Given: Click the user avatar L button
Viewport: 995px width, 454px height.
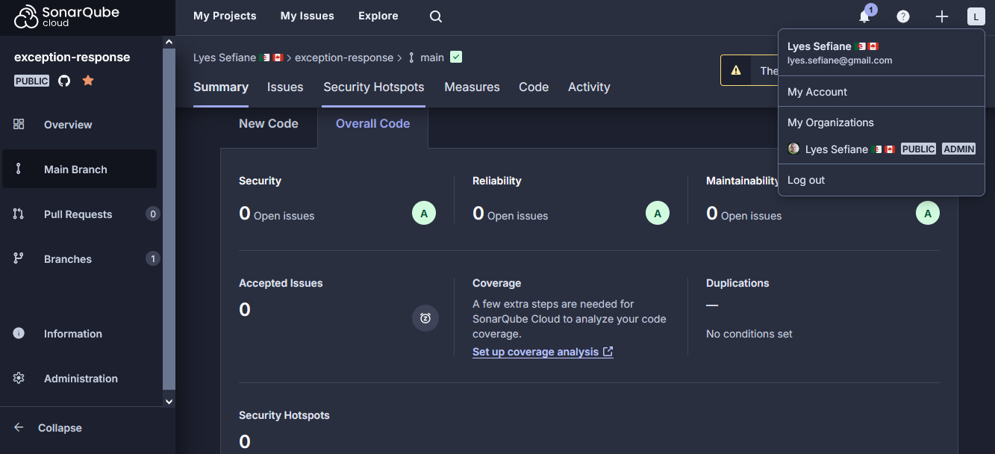Looking at the screenshot, I should 976,16.
